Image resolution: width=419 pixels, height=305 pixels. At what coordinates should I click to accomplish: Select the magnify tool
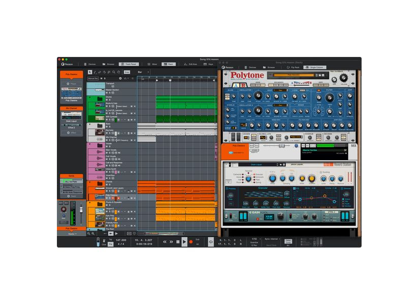(x=114, y=72)
